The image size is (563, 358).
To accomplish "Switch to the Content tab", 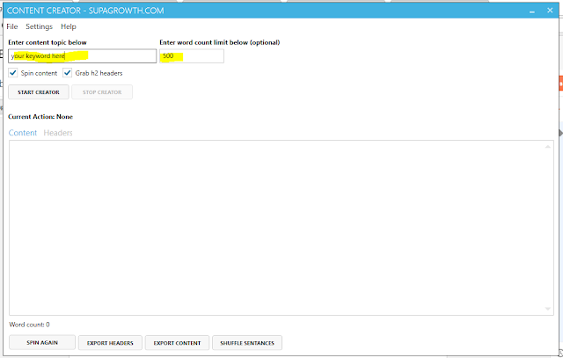I will [23, 133].
